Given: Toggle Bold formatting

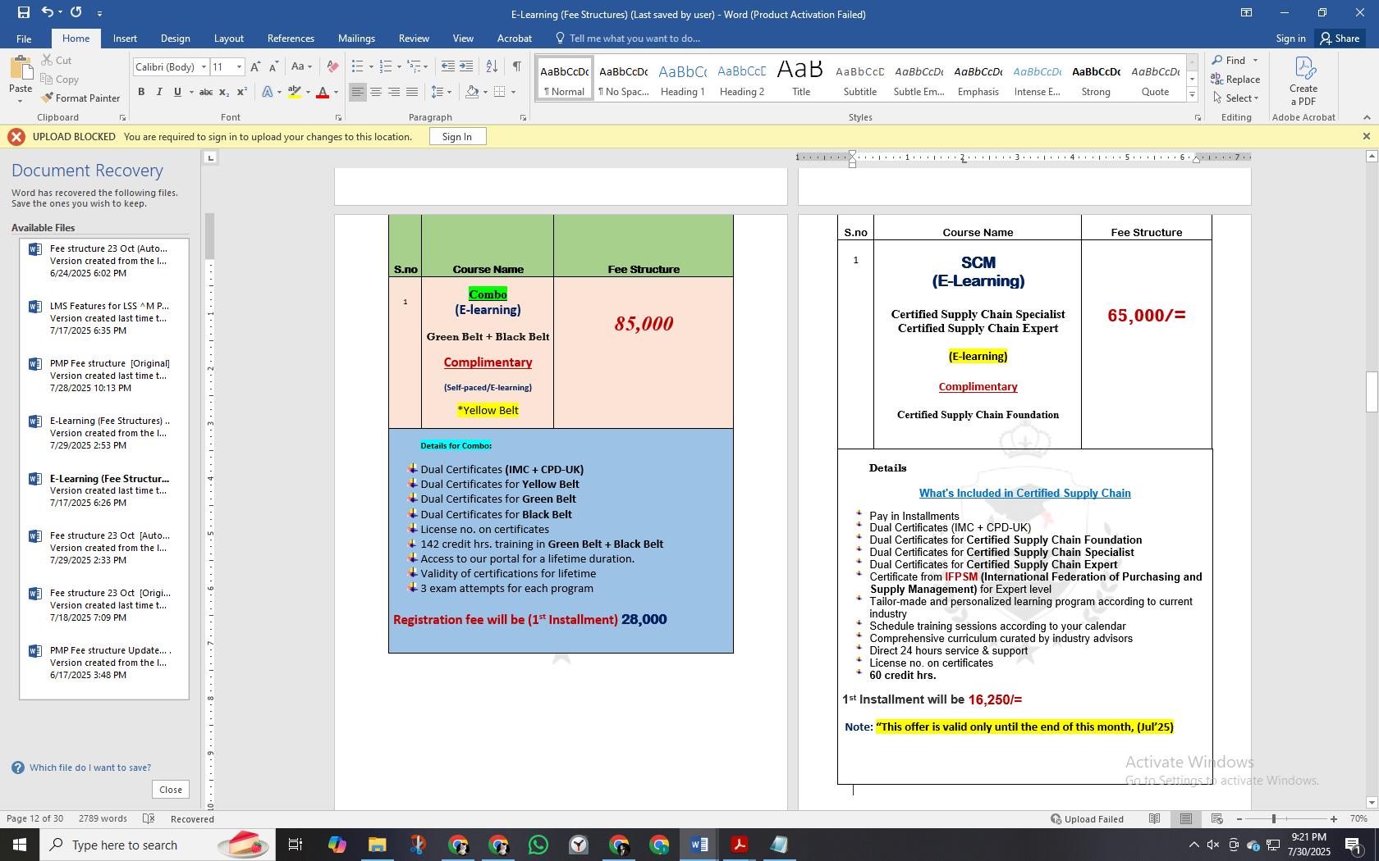Looking at the screenshot, I should [141, 92].
